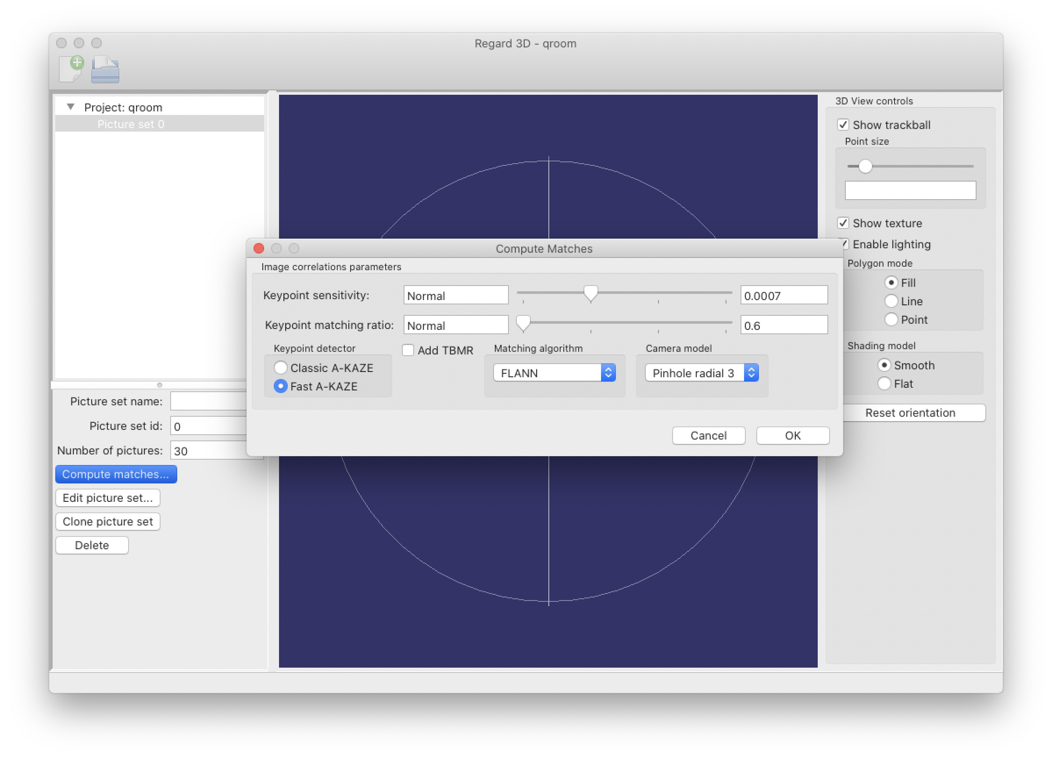Viewport: 1052px width, 758px height.
Task: Click the Open Project toolbar icon
Action: pos(105,70)
